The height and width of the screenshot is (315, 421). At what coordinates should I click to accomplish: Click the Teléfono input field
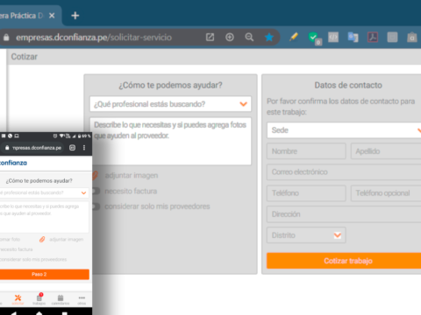pyautogui.click(x=306, y=193)
